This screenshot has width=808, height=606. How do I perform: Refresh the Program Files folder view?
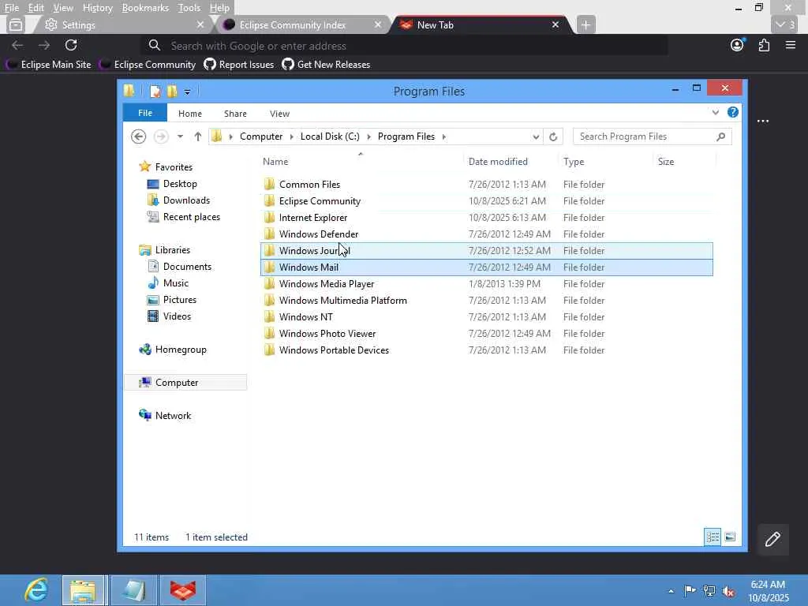click(553, 137)
